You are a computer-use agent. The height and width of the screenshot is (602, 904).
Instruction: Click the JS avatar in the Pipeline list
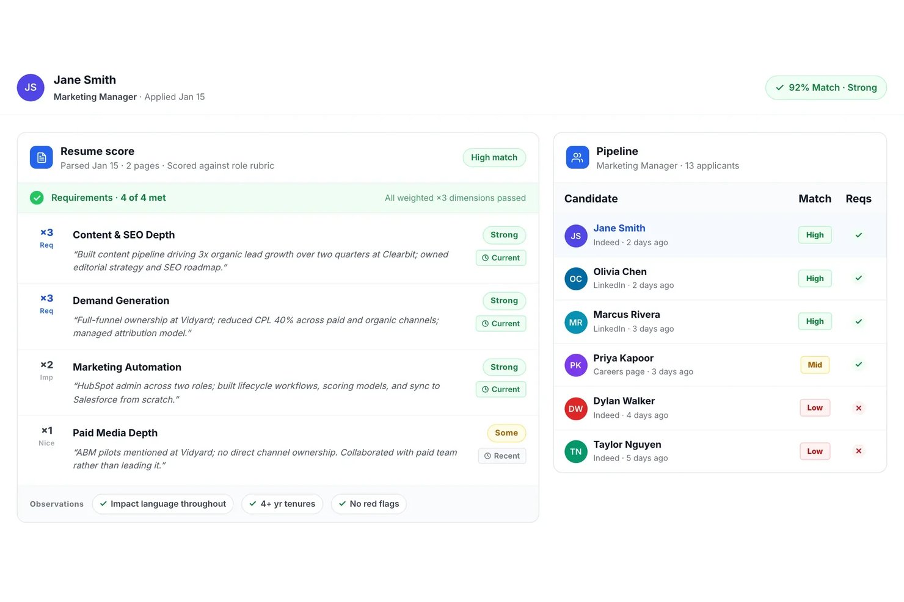coord(575,235)
